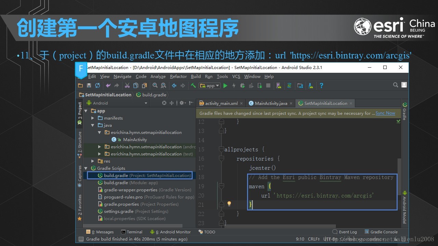Click the Open folder toolbar icon
The width and height of the screenshot is (438, 246).
click(x=80, y=85)
